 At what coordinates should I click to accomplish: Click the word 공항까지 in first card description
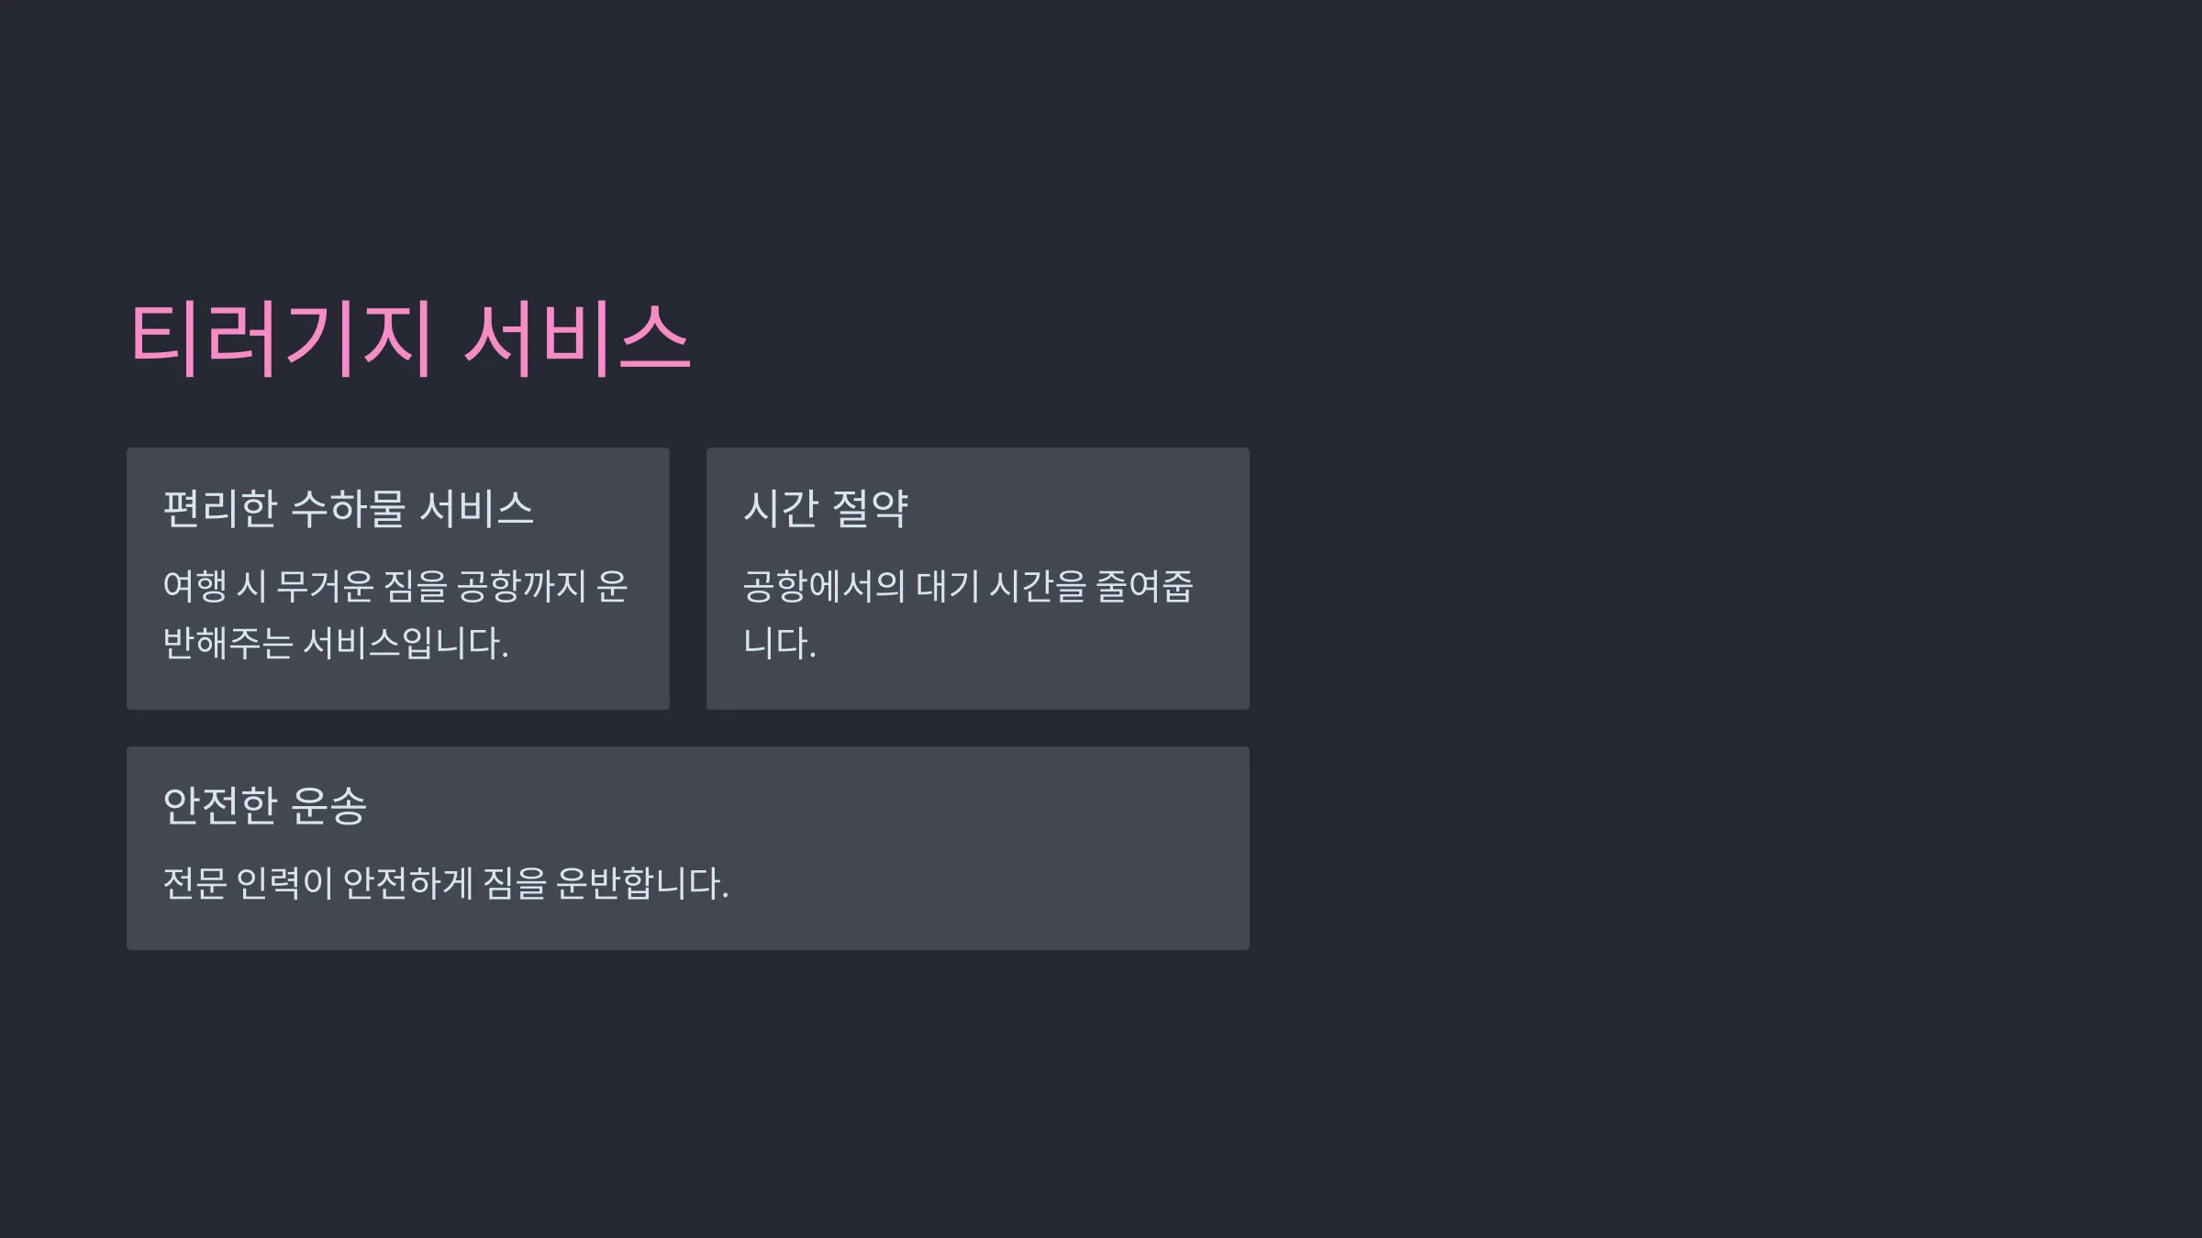tap(521, 586)
